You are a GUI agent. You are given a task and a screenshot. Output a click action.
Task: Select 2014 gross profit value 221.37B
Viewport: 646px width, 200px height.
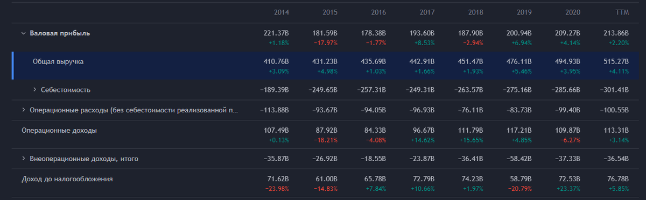(276, 33)
